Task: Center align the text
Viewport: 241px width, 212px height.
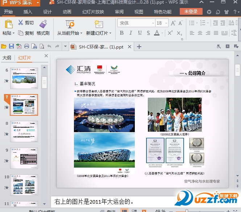Action: pyautogui.click(x=200, y=33)
